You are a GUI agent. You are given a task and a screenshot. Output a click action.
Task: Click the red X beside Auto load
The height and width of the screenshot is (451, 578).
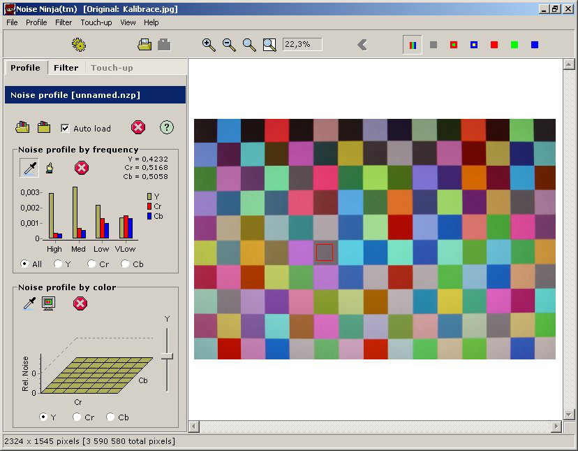138,127
